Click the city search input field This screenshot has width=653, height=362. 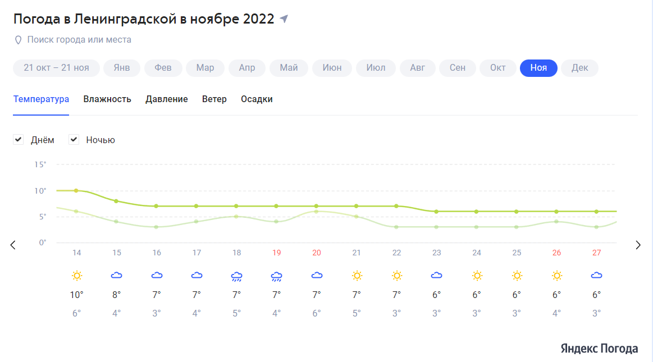pyautogui.click(x=79, y=40)
